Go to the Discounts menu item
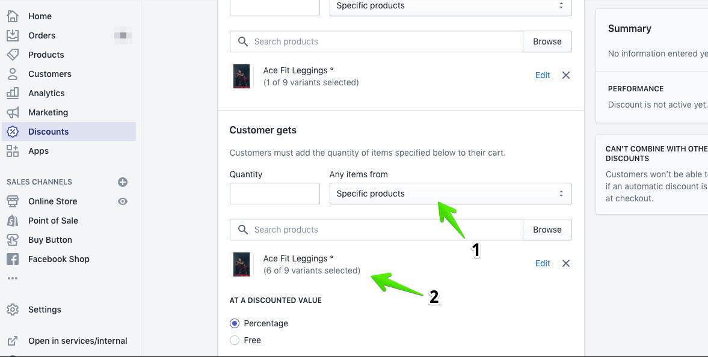Image resolution: width=708 pixels, height=357 pixels. (x=48, y=132)
